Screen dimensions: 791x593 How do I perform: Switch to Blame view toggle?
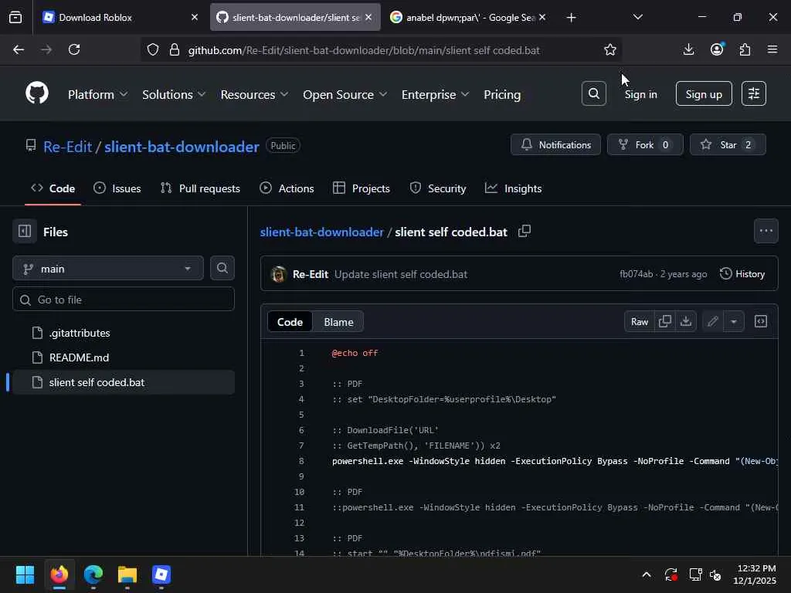click(338, 322)
